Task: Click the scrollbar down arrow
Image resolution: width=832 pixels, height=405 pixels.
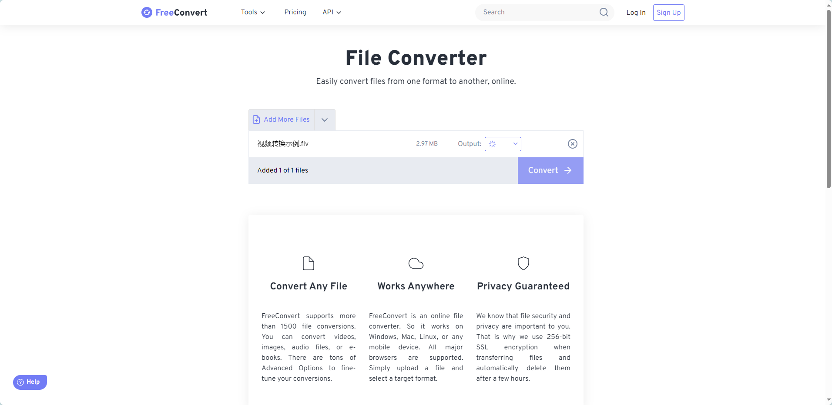Action: click(x=829, y=400)
